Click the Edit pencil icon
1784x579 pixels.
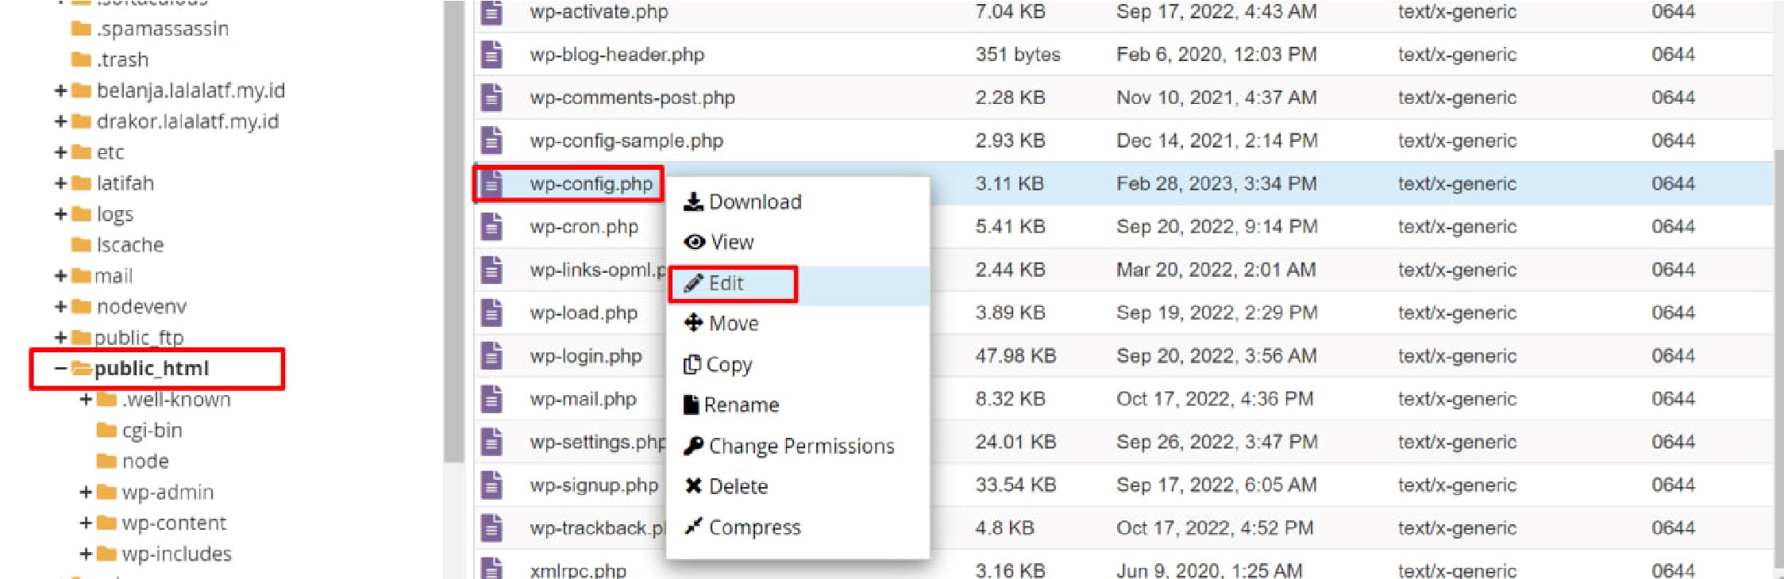(694, 283)
